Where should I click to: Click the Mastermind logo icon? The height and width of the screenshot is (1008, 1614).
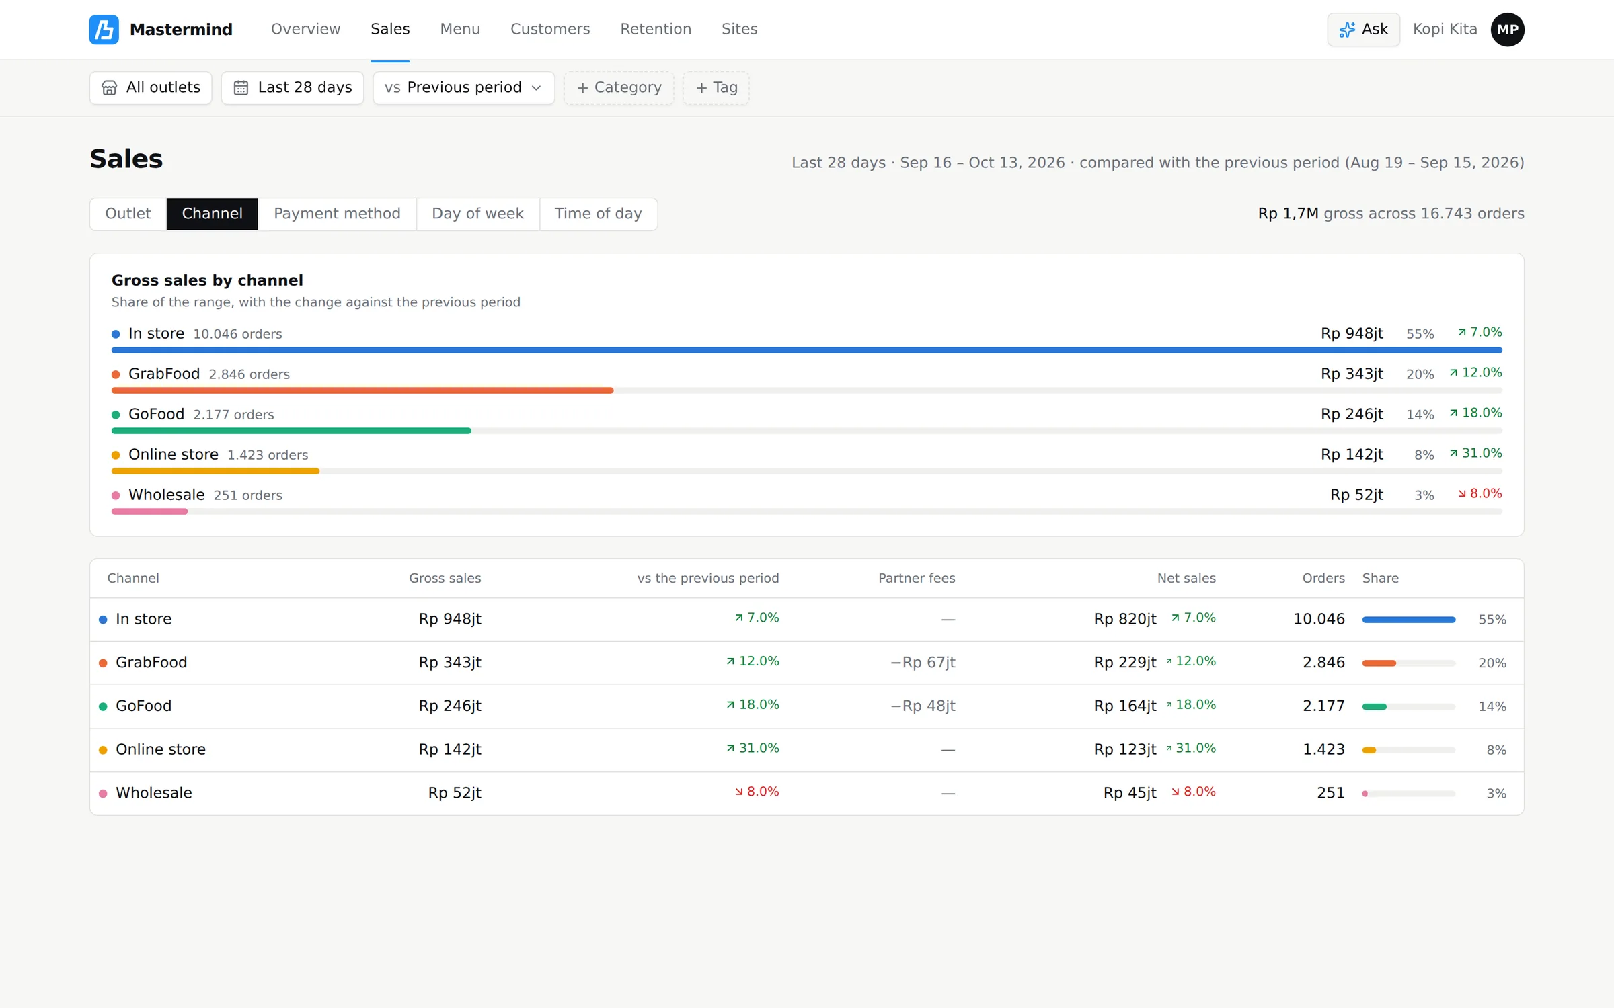point(104,30)
